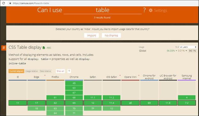The width and height of the screenshot is (199, 116).
Task: Open Settings via the gear icon
Action: 151,10
